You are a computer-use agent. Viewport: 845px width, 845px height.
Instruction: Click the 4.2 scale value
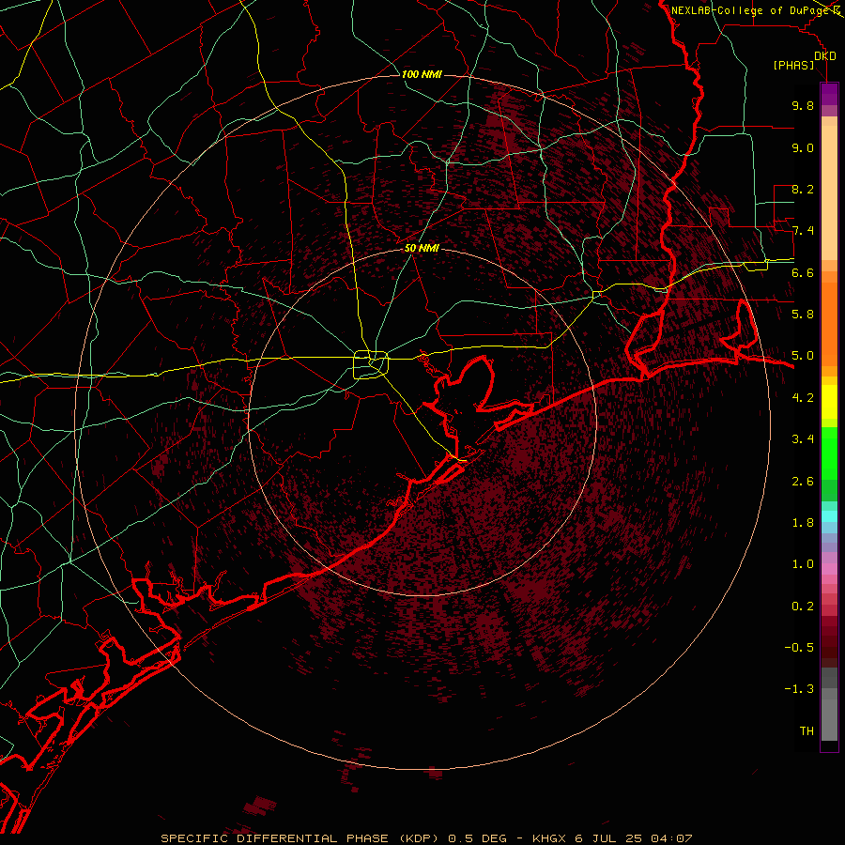pyautogui.click(x=803, y=398)
